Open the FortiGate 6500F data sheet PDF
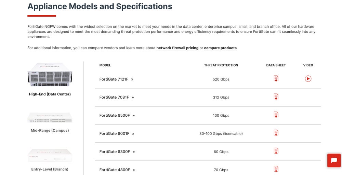 click(276, 115)
